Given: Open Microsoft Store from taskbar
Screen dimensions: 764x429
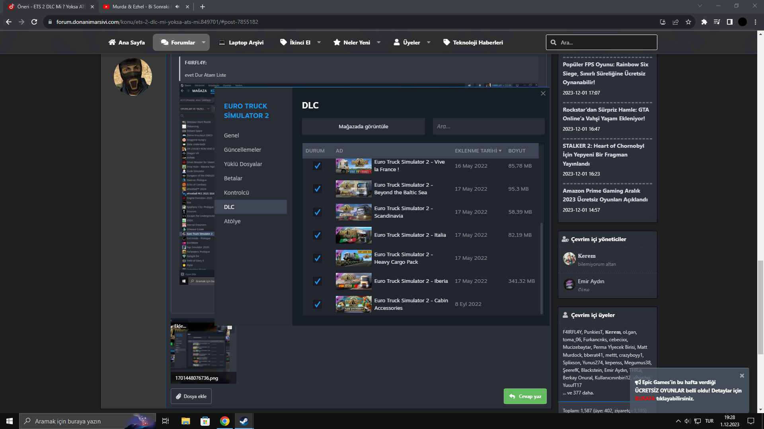Looking at the screenshot, I should [x=205, y=421].
